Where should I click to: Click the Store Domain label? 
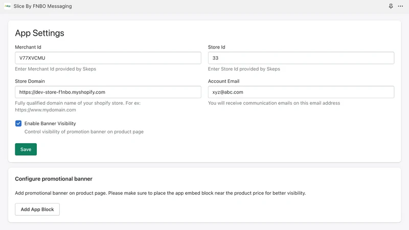30,81
